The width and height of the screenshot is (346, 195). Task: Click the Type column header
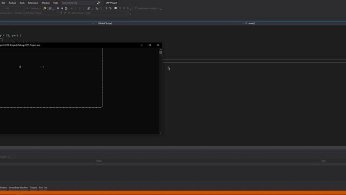(x=323, y=161)
